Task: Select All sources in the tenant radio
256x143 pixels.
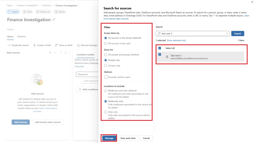Action: [x=106, y=38]
